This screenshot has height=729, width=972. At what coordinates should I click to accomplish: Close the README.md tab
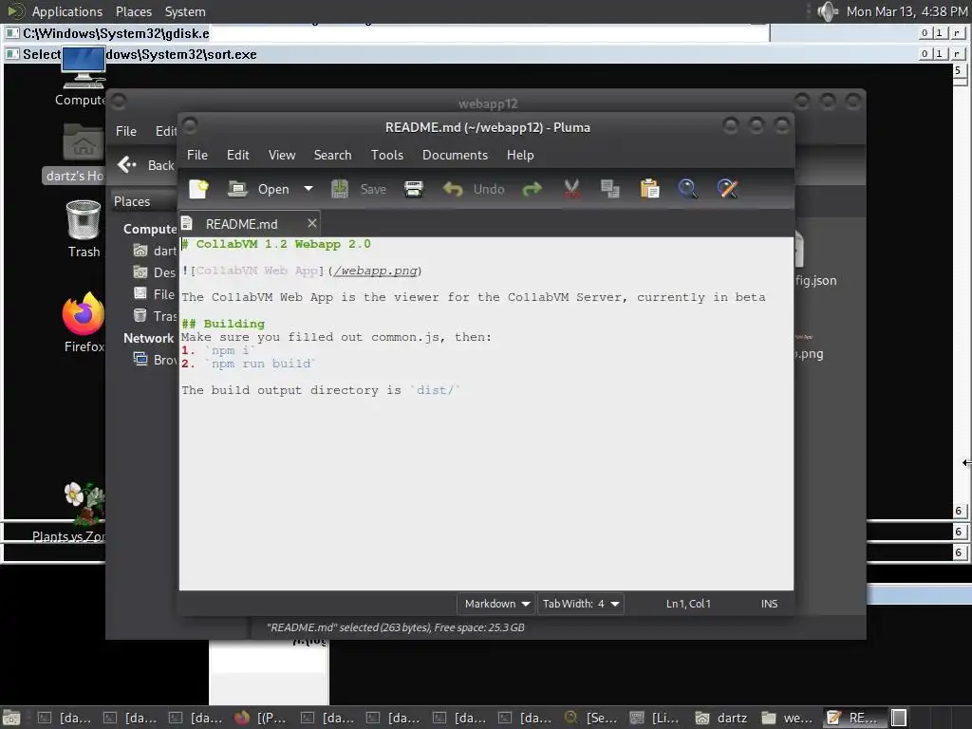311,223
